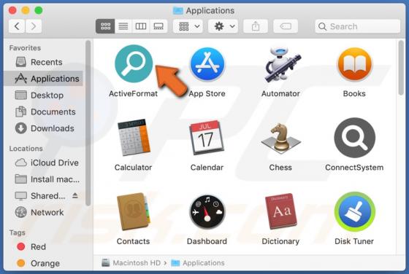The image size is (409, 274).
Task: Click the yellow minimize window button
Action: pyautogui.click(x=26, y=10)
